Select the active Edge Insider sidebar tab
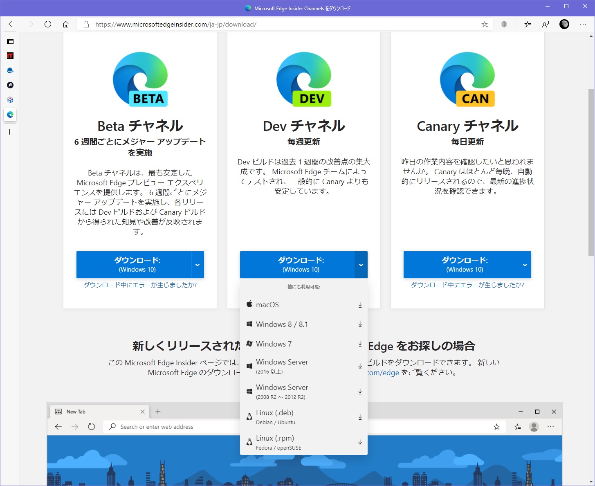 [x=10, y=115]
